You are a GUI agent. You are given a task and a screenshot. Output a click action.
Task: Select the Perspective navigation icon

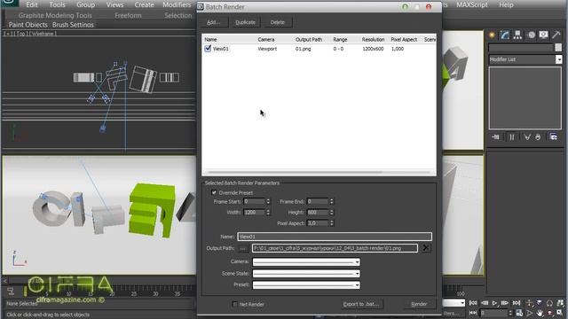click(540, 303)
